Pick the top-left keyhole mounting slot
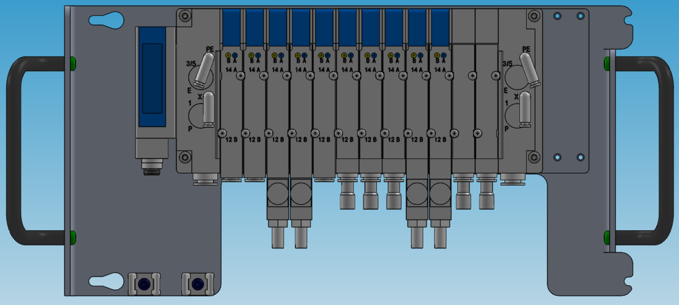This screenshot has width=679, height=305. tap(106, 21)
